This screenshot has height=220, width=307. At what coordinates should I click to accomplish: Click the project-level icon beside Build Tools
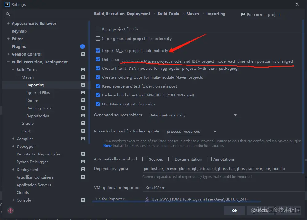[x=83, y=69]
